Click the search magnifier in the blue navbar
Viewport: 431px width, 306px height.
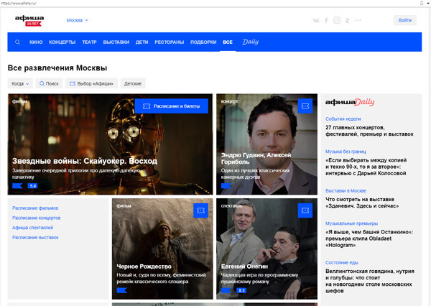coord(18,42)
